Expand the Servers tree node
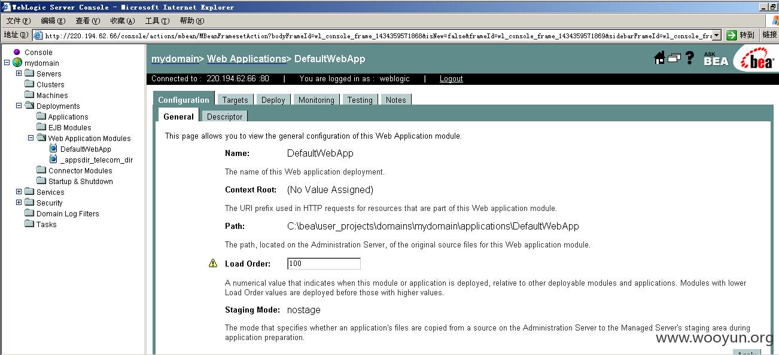 19,74
